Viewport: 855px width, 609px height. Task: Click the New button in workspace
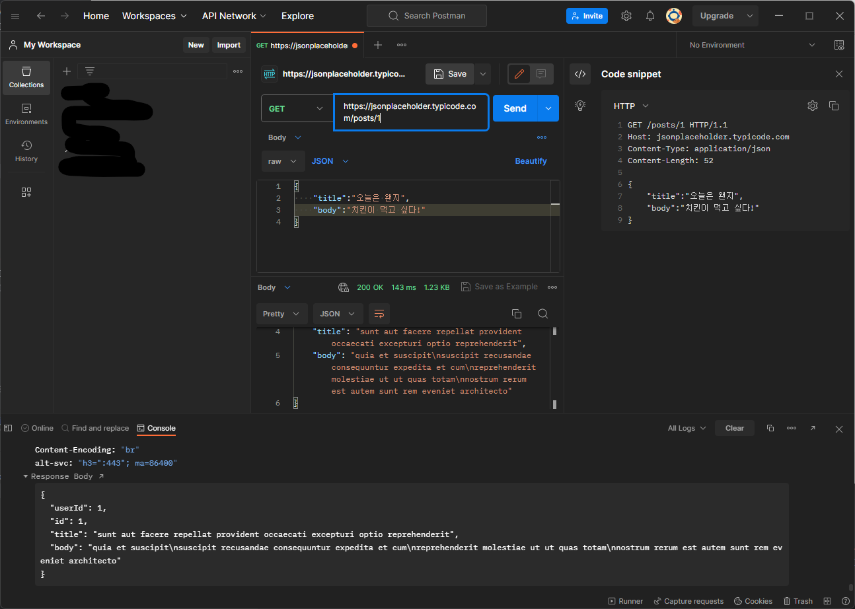(196, 45)
